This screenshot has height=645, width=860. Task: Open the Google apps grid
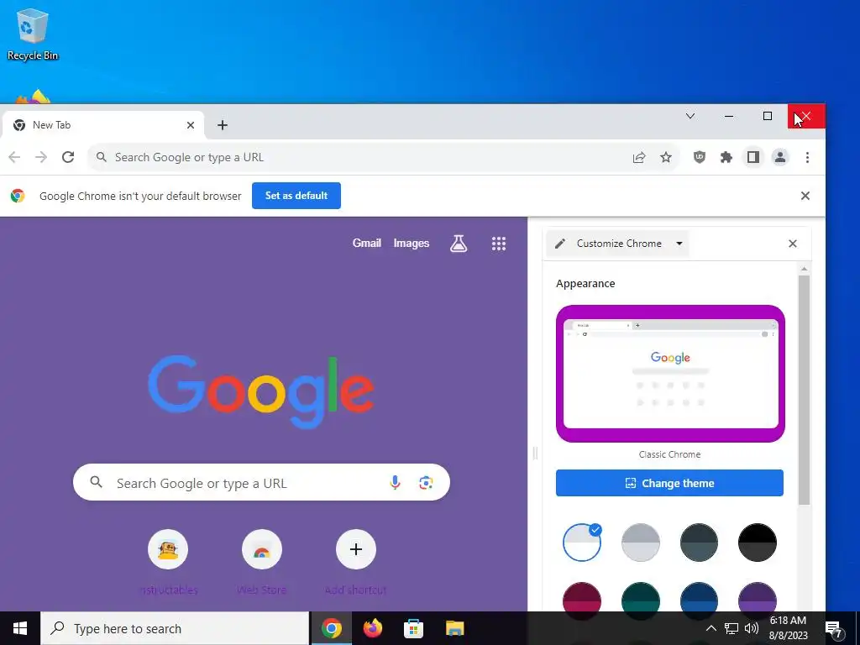[x=499, y=244]
